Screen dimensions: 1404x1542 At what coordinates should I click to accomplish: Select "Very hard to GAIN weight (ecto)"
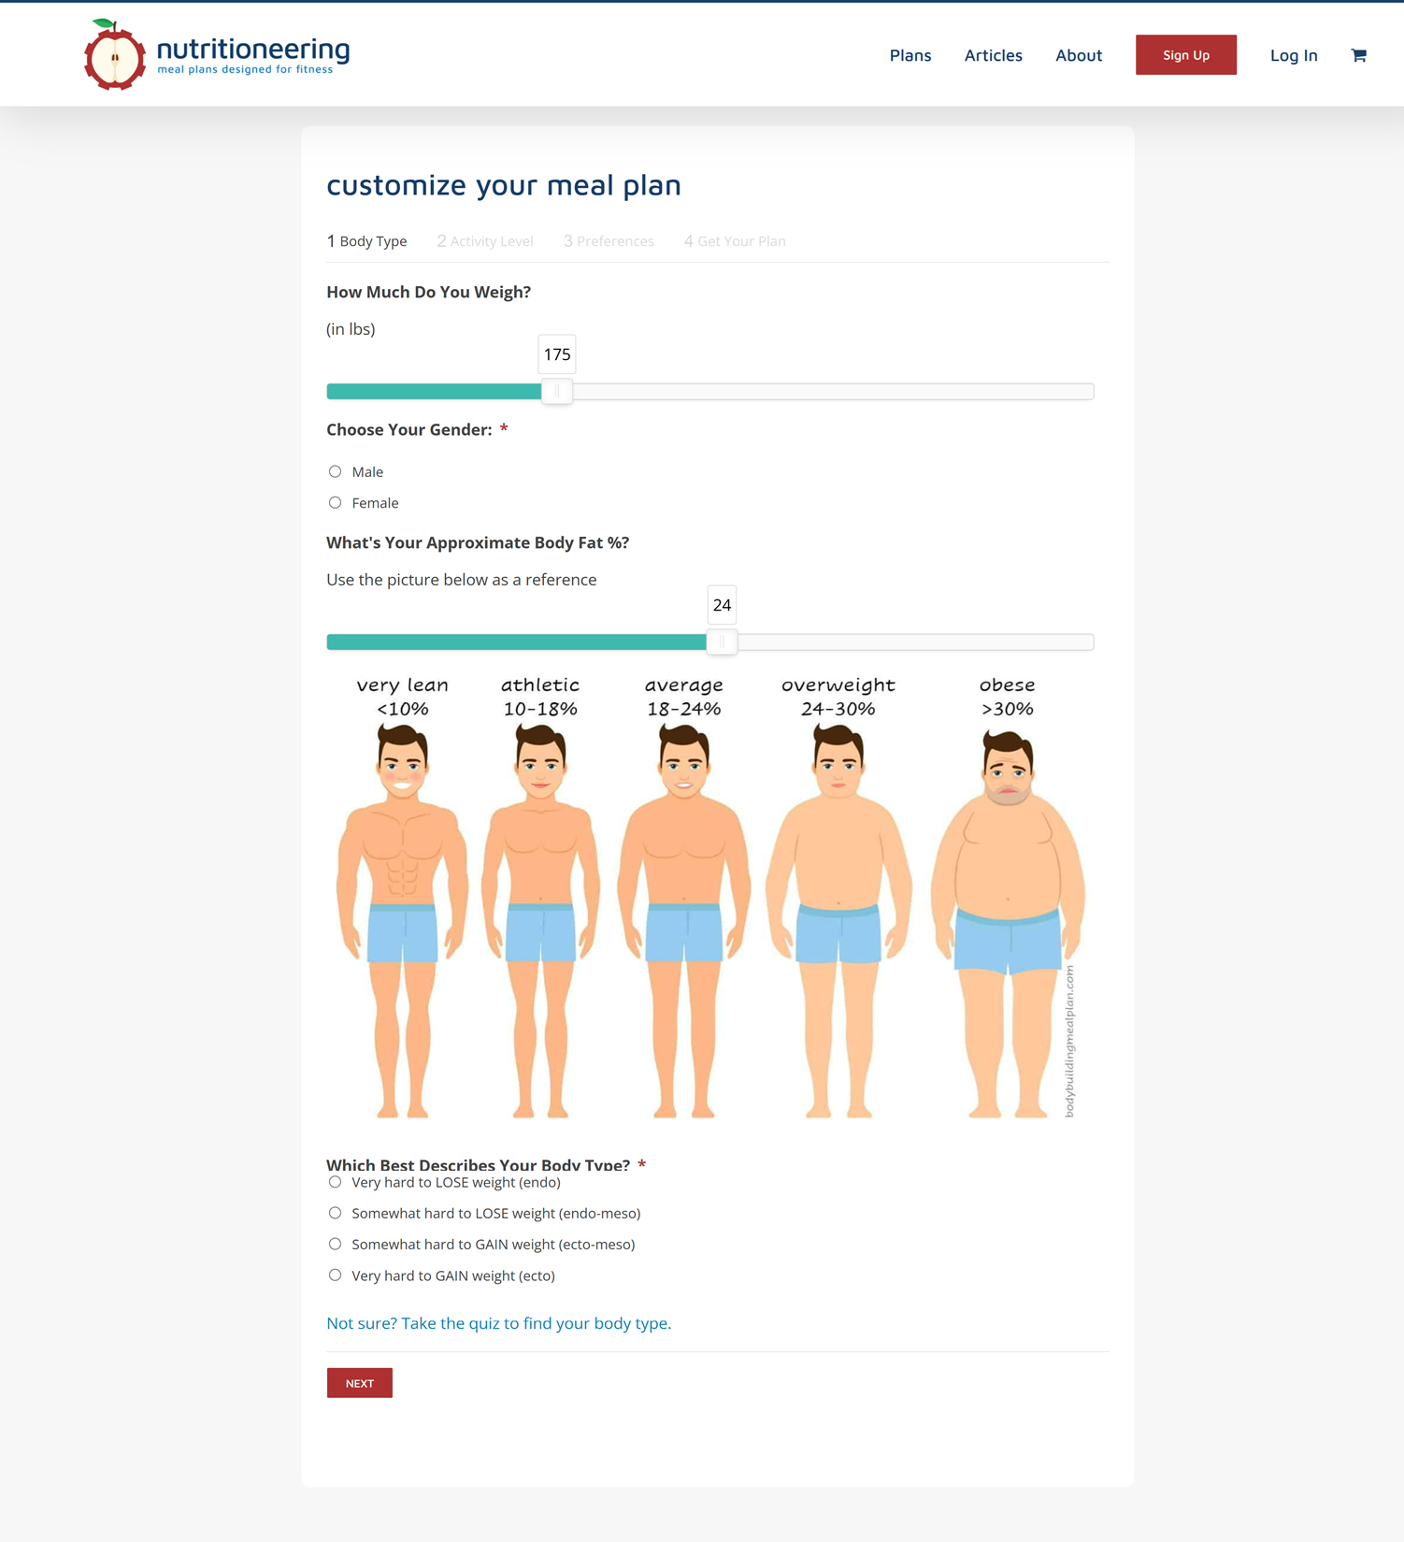point(335,1275)
